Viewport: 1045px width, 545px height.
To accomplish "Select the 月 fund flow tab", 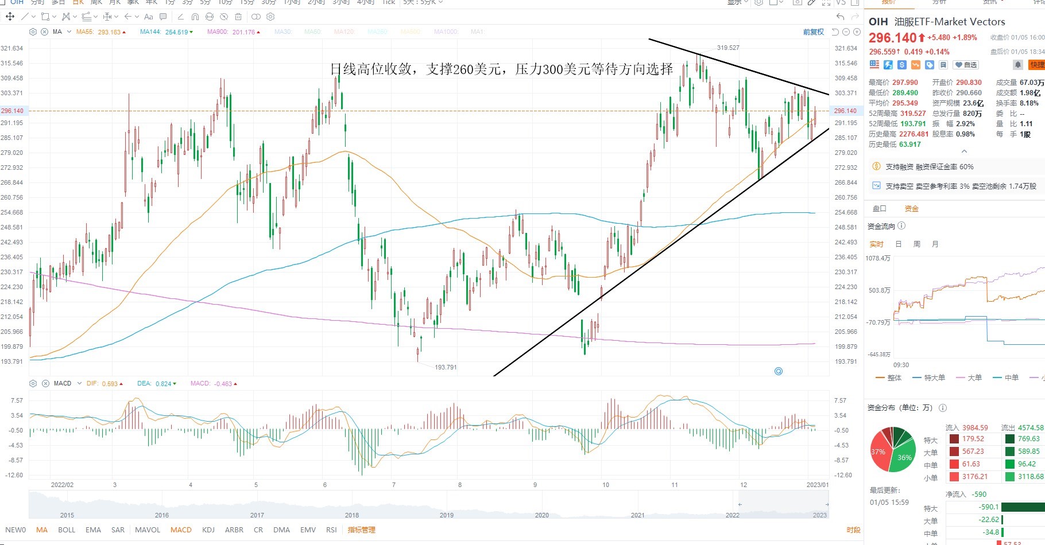I will click(x=935, y=244).
